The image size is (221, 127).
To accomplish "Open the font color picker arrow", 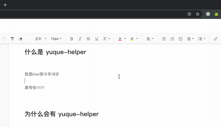I will (x=125, y=39).
